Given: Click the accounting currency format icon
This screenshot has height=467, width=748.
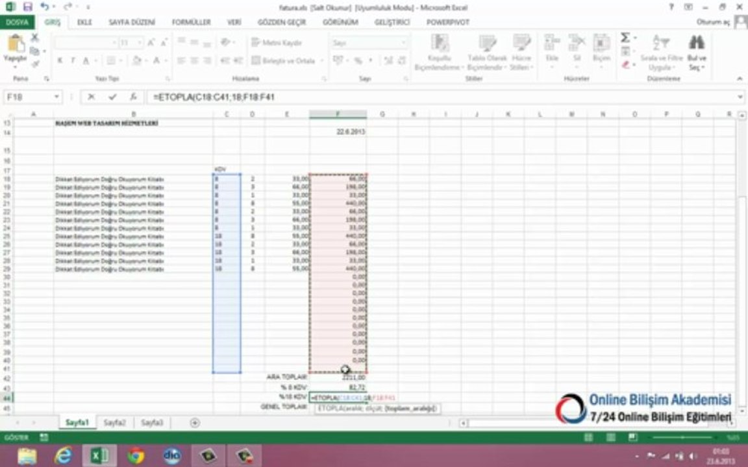Looking at the screenshot, I should coord(338,60).
